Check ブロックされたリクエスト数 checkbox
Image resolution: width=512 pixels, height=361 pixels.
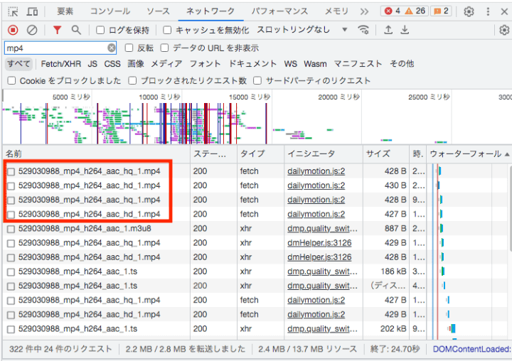pos(132,80)
